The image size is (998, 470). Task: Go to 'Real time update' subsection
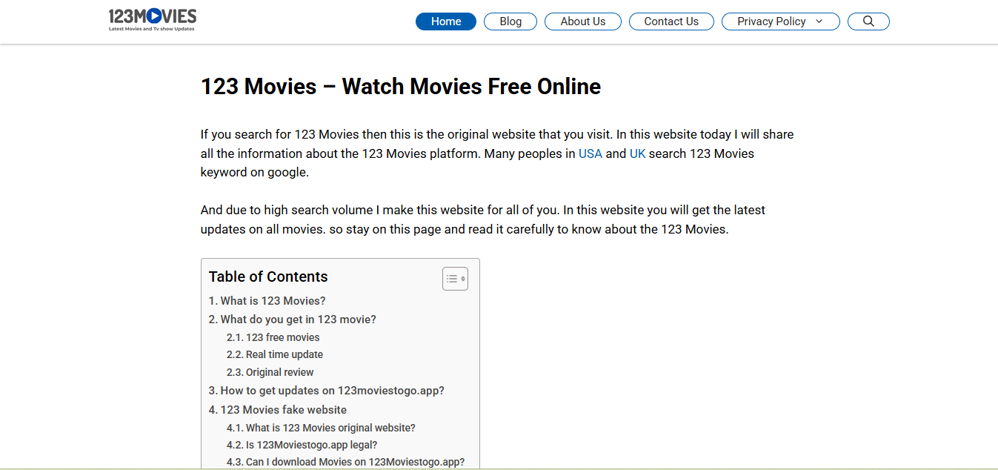pos(274,354)
